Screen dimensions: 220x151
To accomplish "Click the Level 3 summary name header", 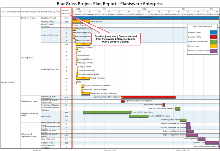I will tap(51, 12).
